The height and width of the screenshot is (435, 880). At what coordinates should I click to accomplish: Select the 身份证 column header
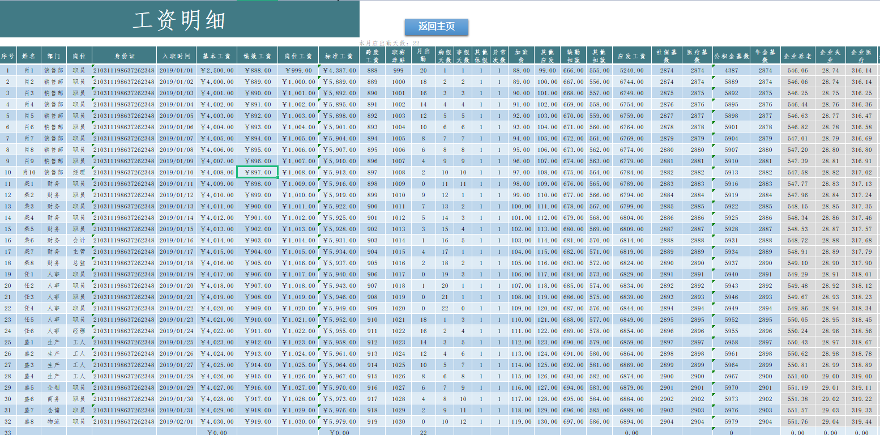[x=124, y=56]
